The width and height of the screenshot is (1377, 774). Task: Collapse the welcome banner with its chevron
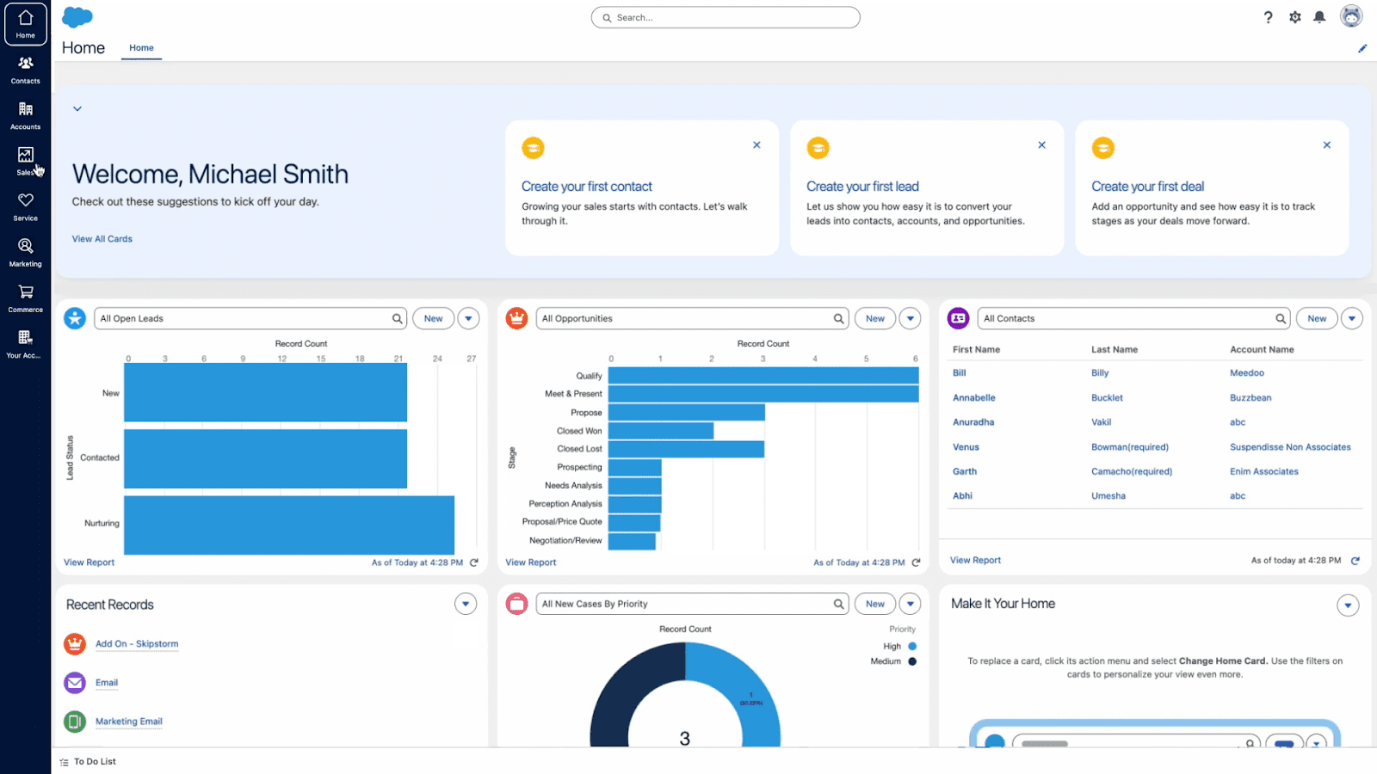77,108
